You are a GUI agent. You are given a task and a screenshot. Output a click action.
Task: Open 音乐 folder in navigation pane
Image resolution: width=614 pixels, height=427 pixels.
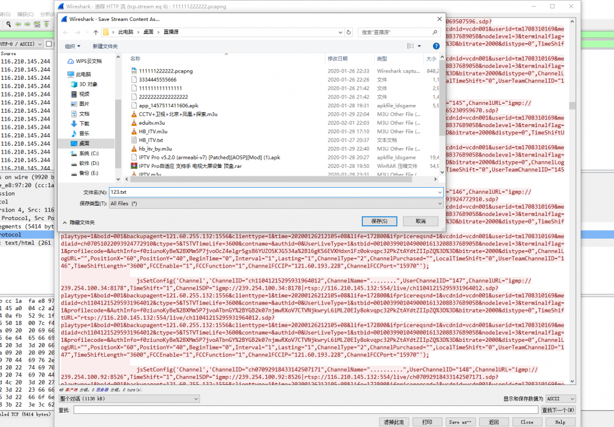[80, 133]
